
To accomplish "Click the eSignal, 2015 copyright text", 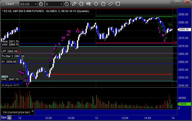I will [x=10, y=85].
